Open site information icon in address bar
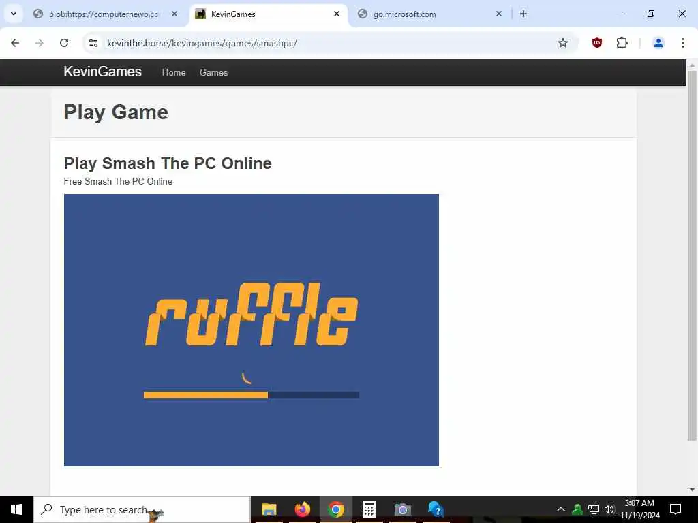The height and width of the screenshot is (523, 698). point(93,43)
